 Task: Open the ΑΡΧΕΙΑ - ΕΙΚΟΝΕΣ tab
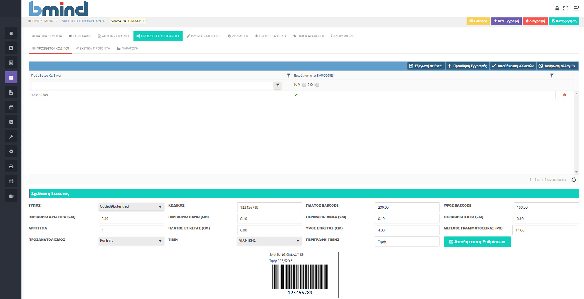tap(114, 36)
